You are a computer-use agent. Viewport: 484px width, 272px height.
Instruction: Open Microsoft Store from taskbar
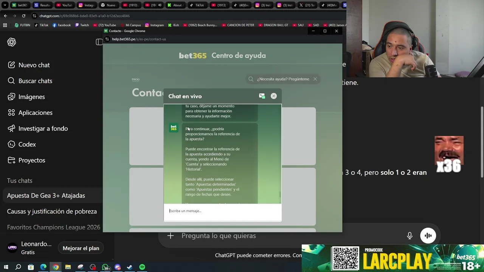[x=31, y=267]
